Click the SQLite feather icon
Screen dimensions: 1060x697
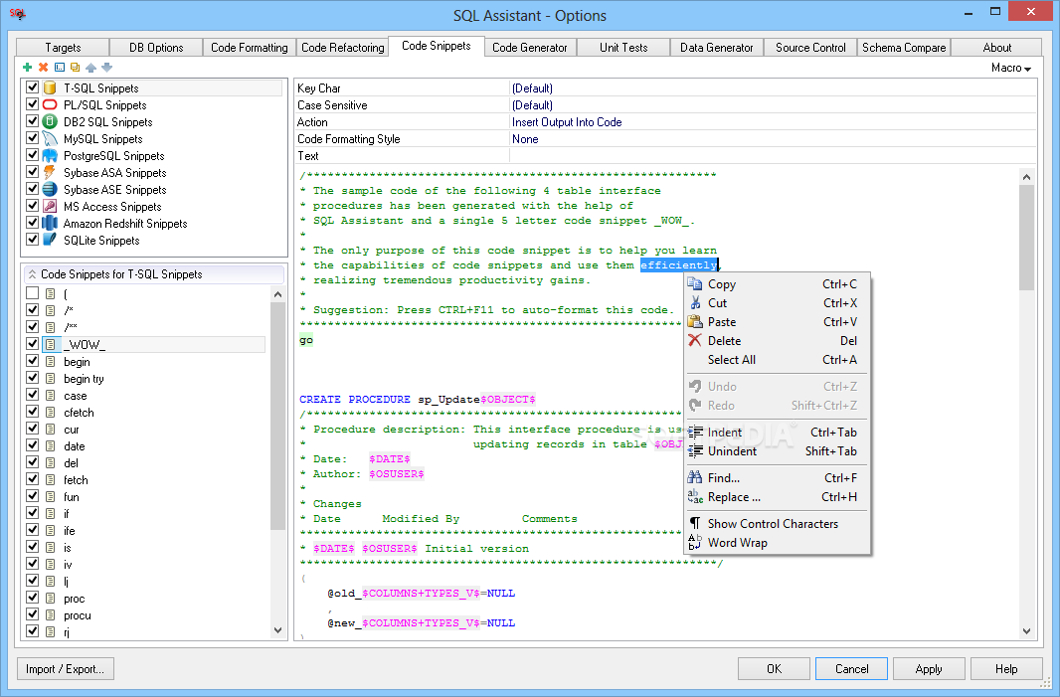point(50,240)
